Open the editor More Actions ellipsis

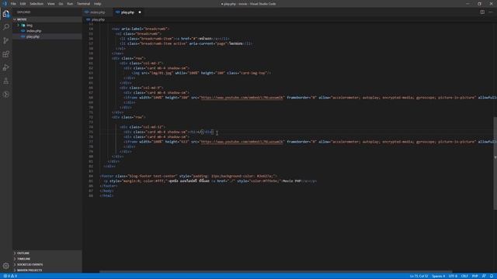point(491,12)
